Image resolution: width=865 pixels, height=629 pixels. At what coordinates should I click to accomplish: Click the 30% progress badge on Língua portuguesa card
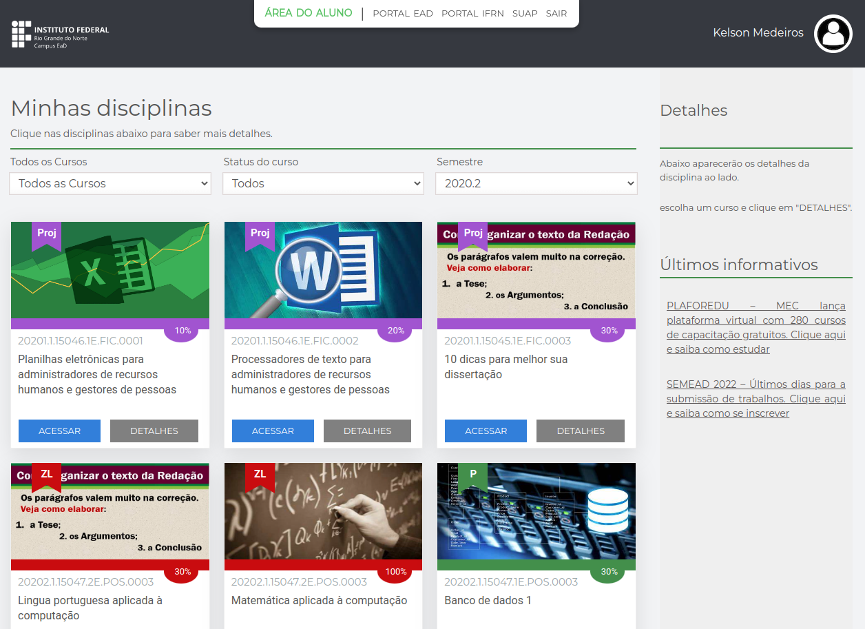[183, 572]
